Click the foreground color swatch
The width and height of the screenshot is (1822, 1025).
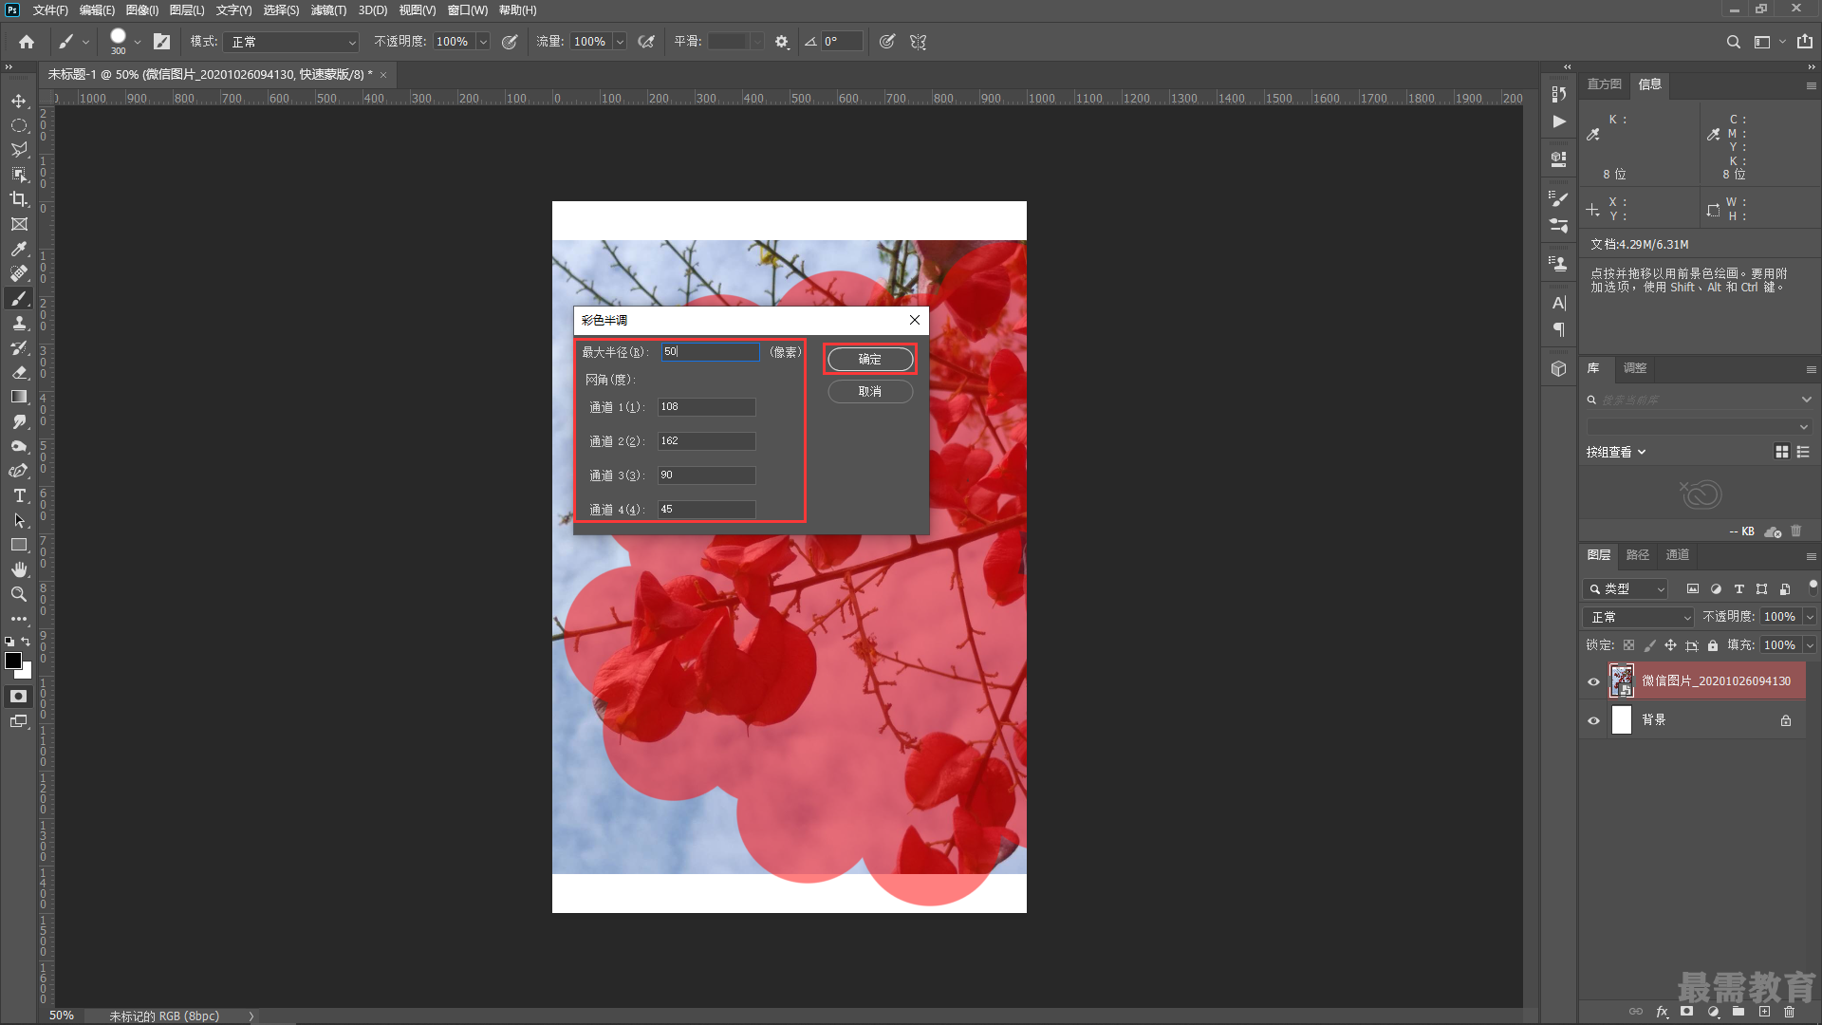(x=13, y=661)
